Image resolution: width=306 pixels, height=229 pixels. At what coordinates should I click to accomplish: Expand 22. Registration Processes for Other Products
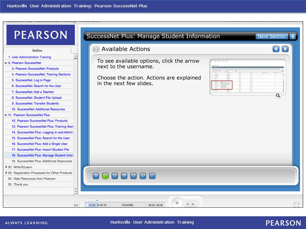coord(6,173)
